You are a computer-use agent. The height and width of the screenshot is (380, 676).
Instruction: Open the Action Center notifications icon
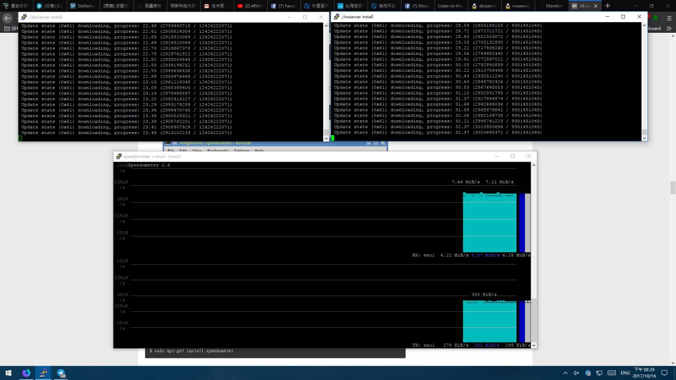(665, 373)
